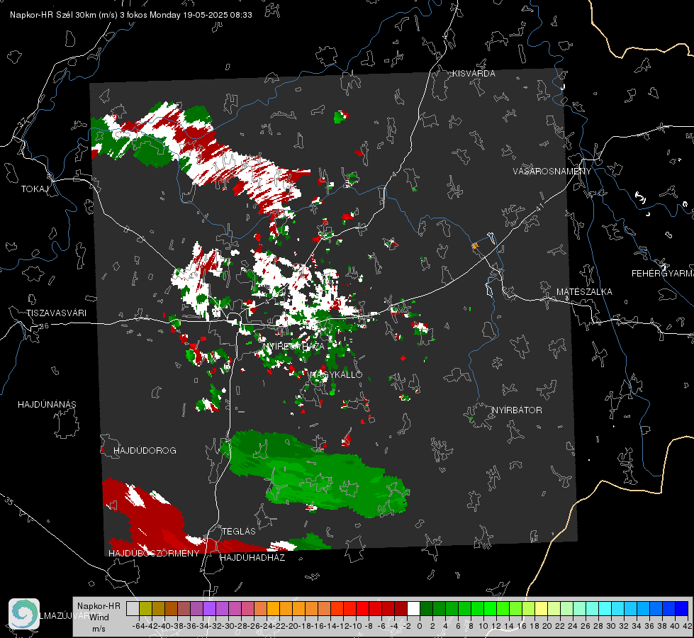Click the MÁTÉSZALKA city label
Screen dimensions: 694x638
coord(584,292)
